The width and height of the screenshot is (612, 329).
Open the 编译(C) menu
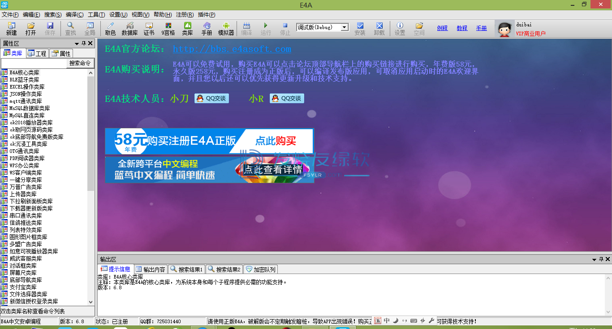74,15
